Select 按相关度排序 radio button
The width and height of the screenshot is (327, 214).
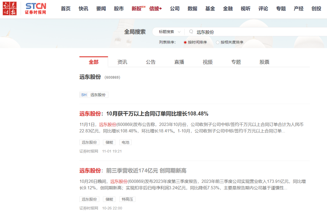click(218, 42)
